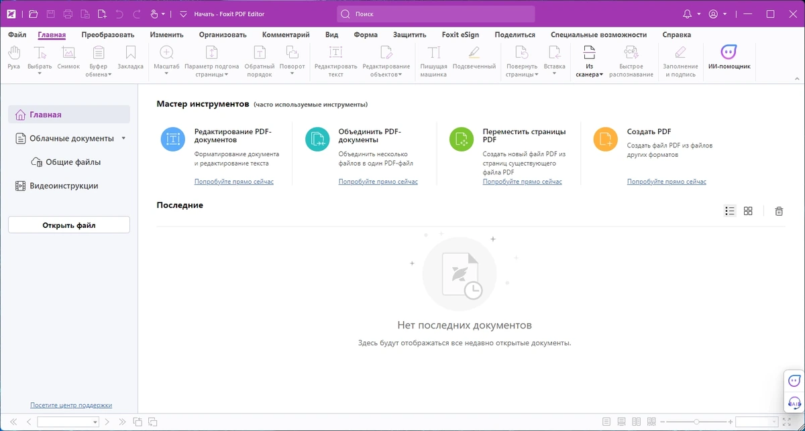Enter full screen mode in status bar
The image size is (805, 431).
[x=787, y=422]
